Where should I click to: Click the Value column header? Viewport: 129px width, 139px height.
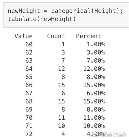click(24, 36)
